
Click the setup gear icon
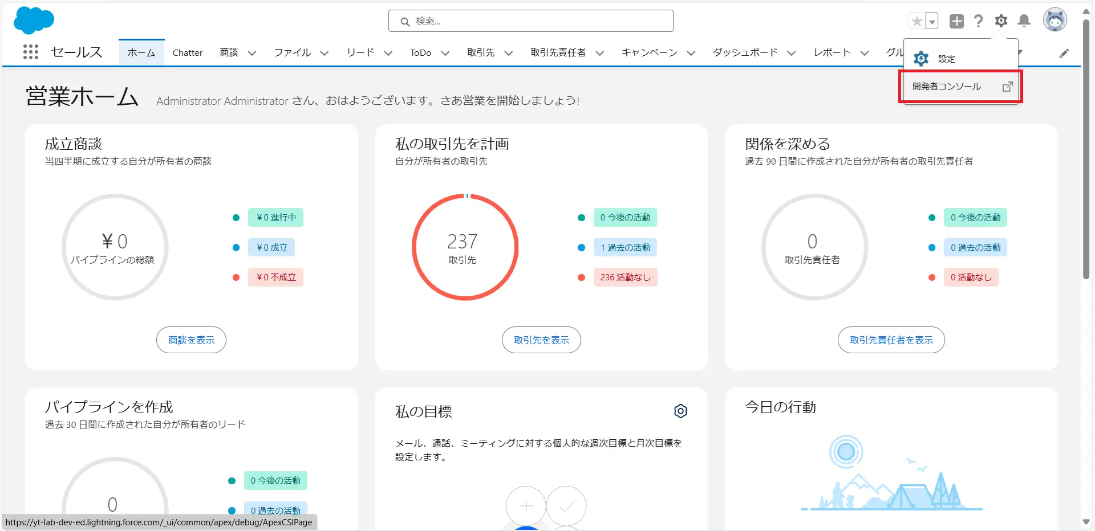(x=1001, y=21)
